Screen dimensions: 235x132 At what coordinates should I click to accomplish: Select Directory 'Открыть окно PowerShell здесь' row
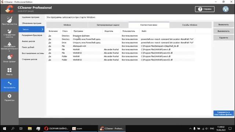[x=121, y=39]
